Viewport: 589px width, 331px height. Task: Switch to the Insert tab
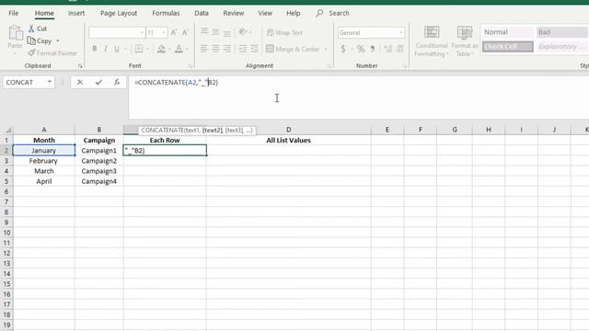tap(76, 13)
